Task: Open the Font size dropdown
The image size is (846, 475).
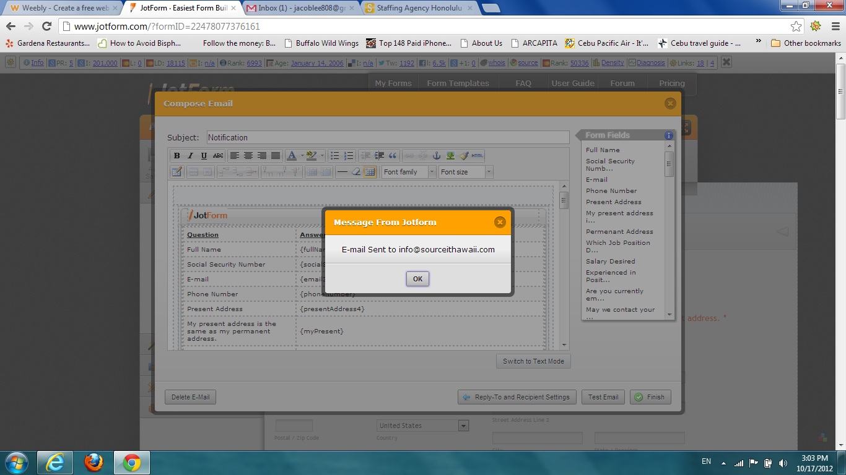Action: 466,172
